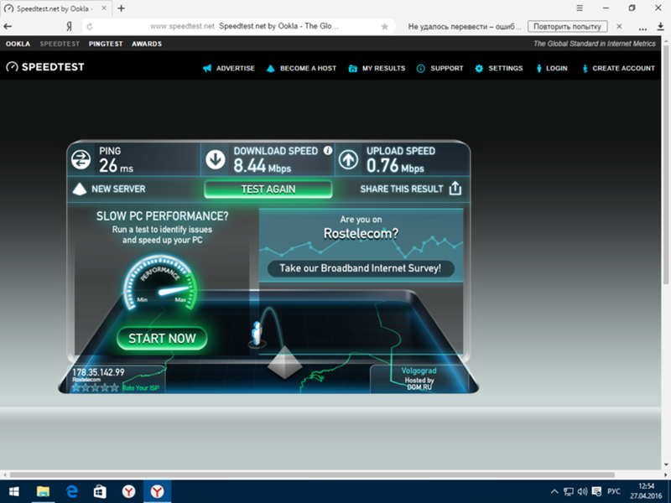The width and height of the screenshot is (671, 503).
Task: Click the MY RESULTS link
Action: (383, 69)
